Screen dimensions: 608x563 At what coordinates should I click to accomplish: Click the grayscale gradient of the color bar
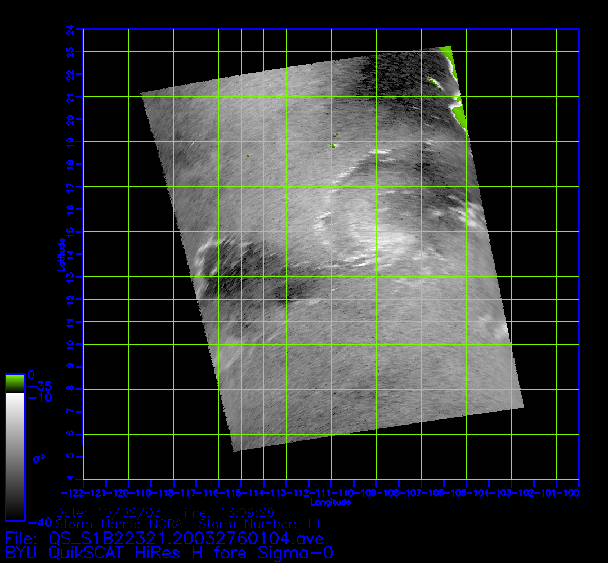[15, 456]
